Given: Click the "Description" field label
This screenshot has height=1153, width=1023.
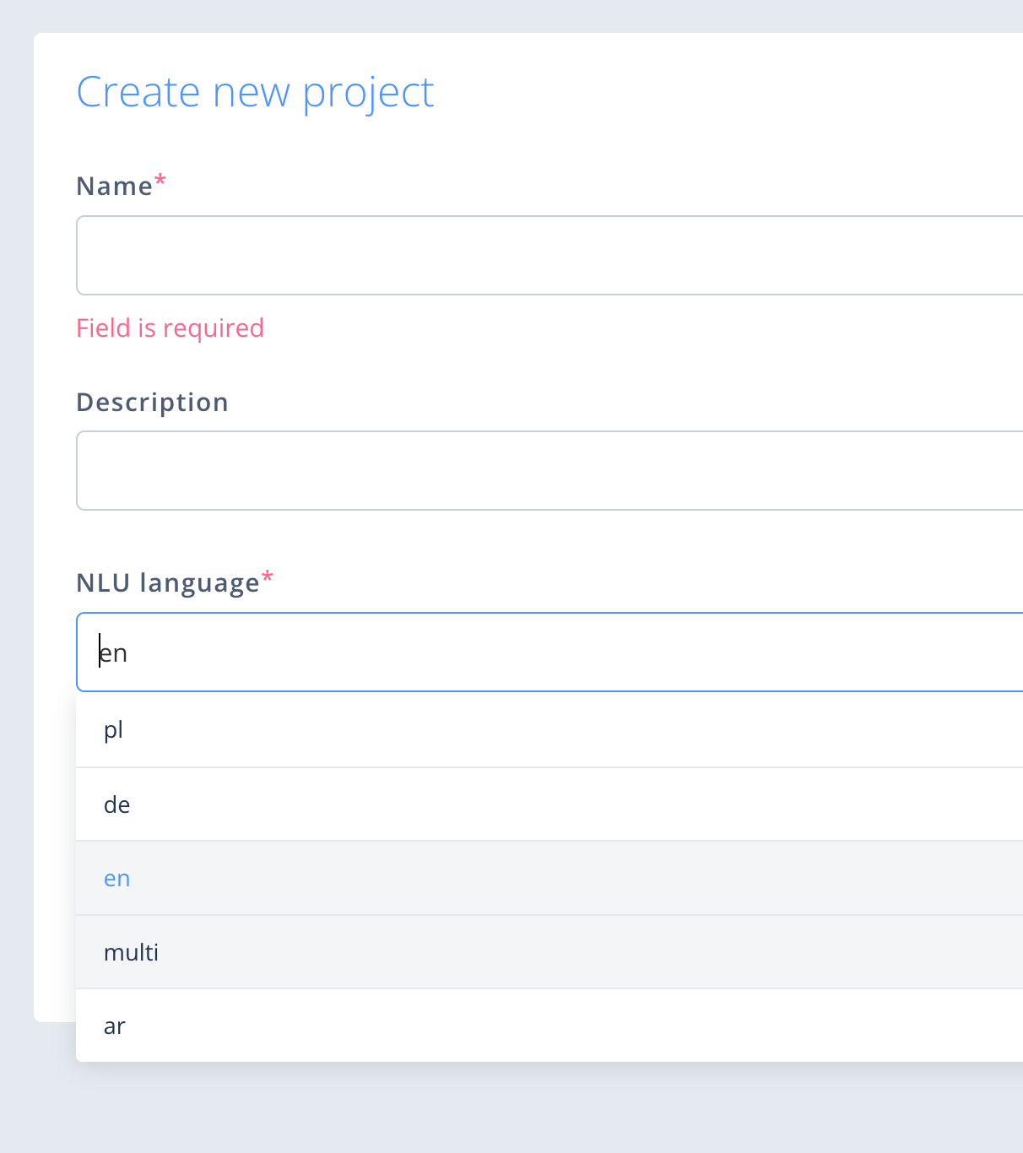Looking at the screenshot, I should pos(152,402).
